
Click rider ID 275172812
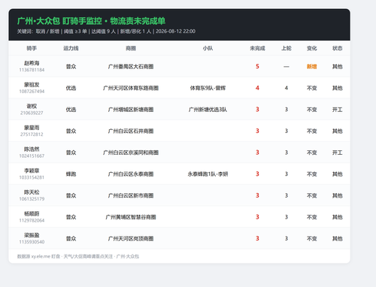(x=32, y=134)
